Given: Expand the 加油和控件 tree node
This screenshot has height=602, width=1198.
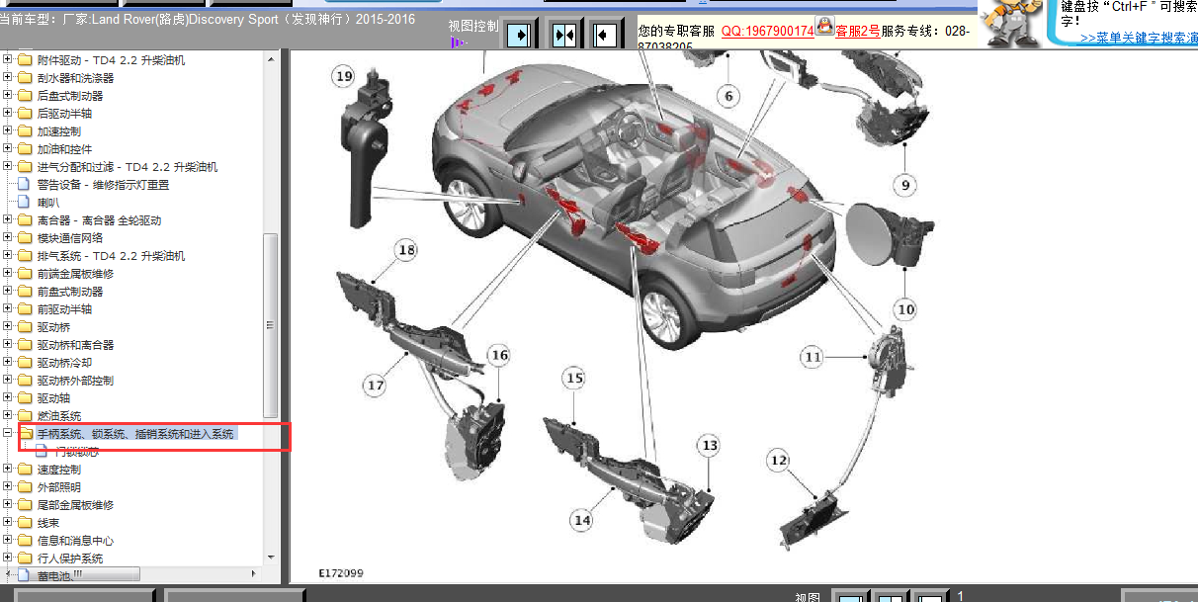Looking at the screenshot, I should 8,149.
